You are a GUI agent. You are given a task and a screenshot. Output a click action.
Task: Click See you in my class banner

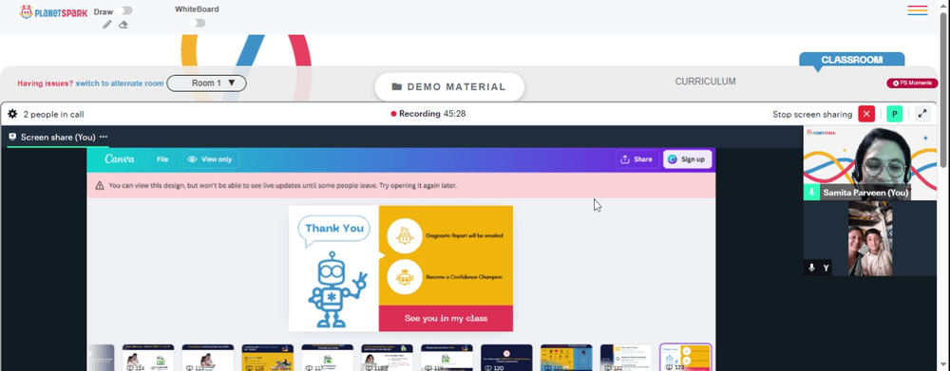pyautogui.click(x=446, y=319)
